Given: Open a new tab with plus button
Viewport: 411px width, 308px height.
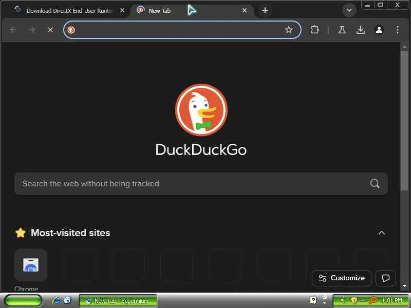Looking at the screenshot, I should pos(265,10).
